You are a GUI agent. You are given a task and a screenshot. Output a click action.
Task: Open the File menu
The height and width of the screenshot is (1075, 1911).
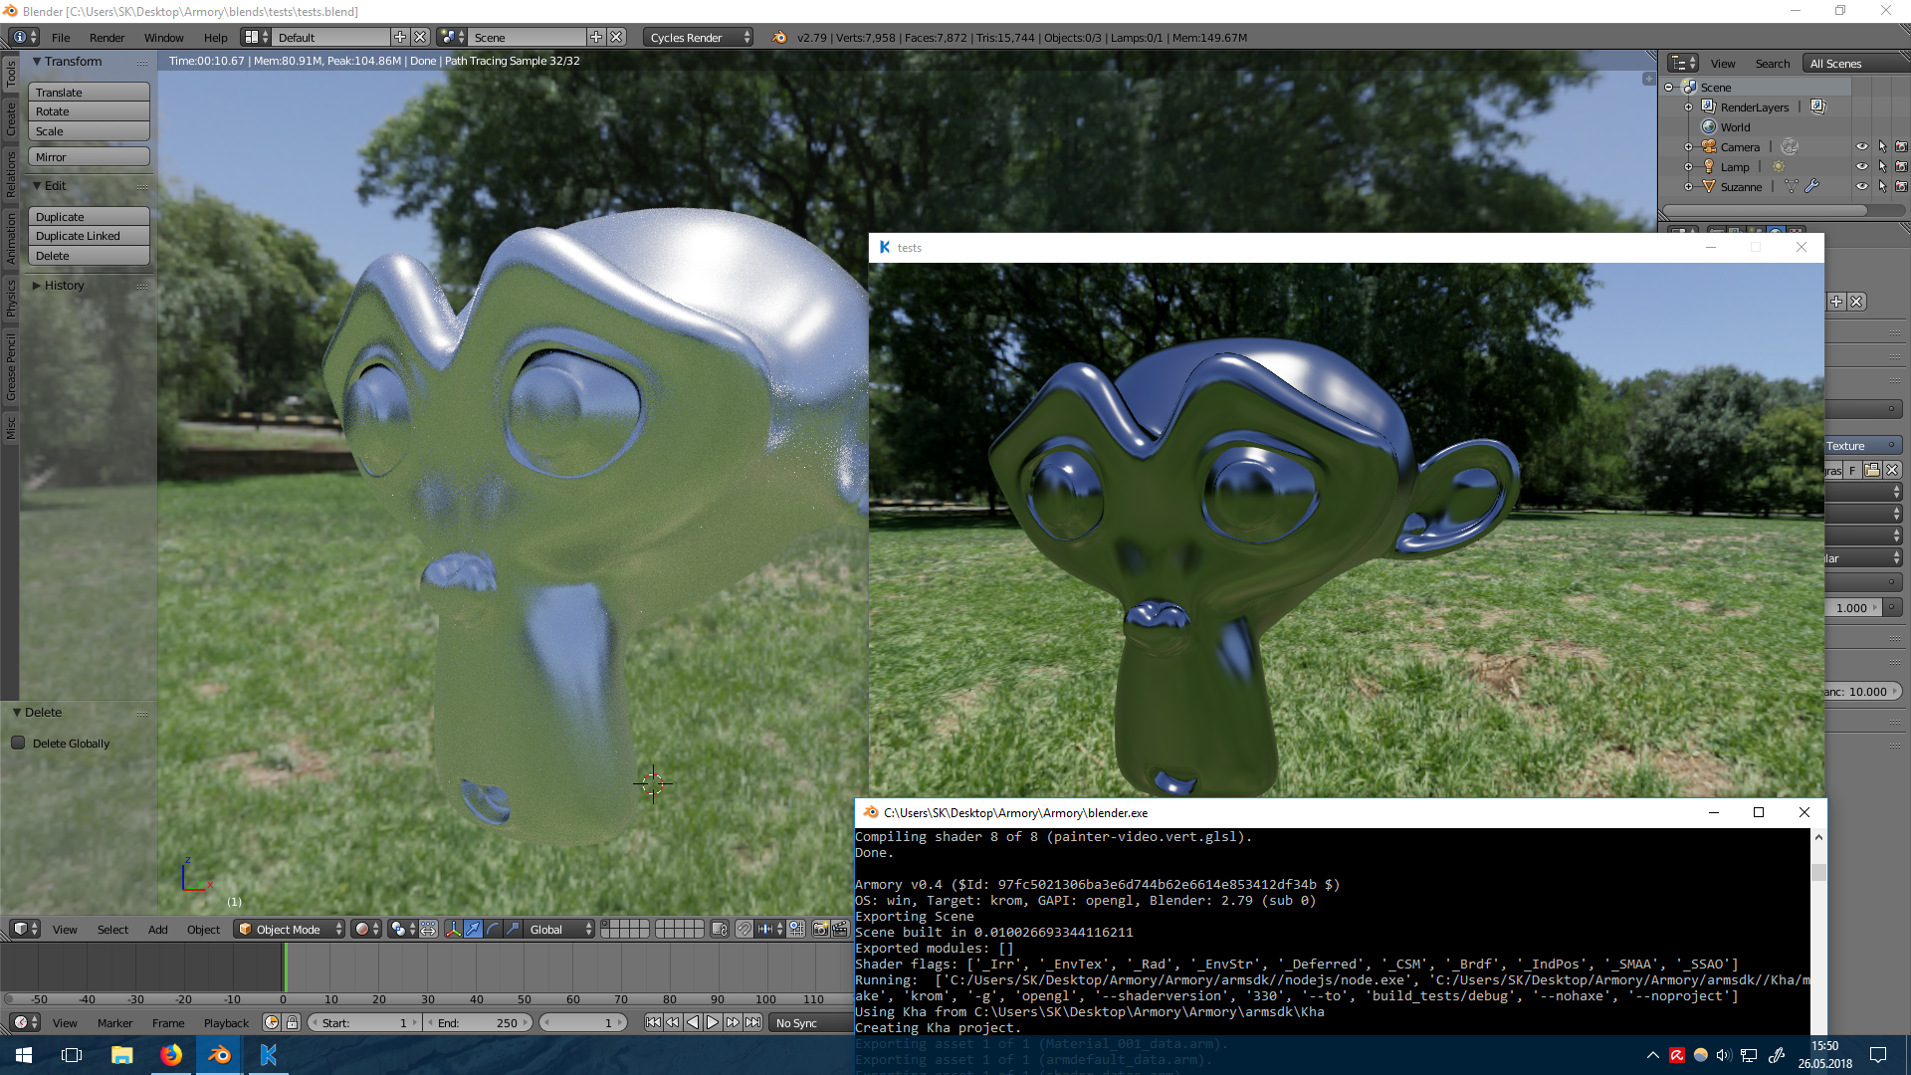click(61, 37)
